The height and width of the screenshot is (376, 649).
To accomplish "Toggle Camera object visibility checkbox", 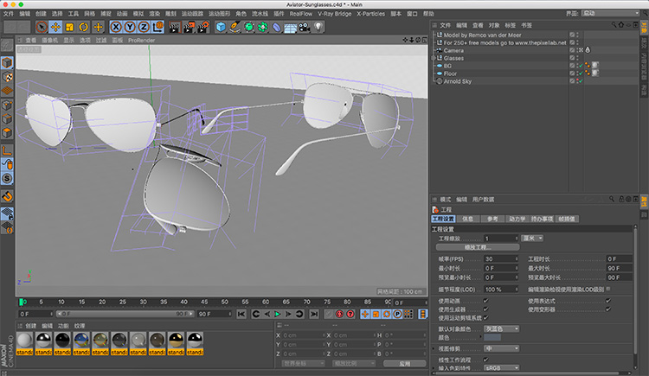I will click(x=572, y=50).
